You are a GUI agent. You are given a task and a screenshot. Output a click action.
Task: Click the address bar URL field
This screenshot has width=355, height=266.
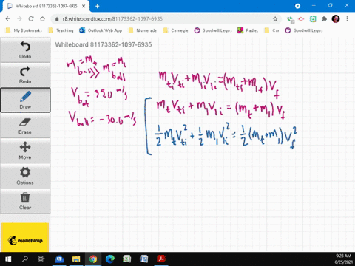163,19
